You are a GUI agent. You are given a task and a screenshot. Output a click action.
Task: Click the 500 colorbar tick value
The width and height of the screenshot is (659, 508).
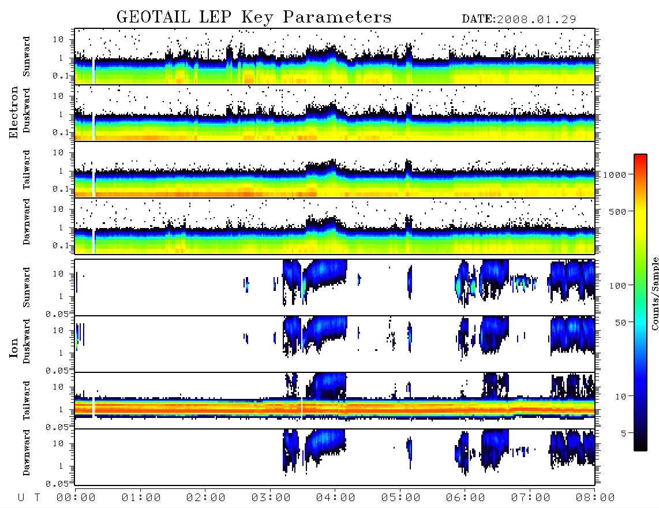[617, 211]
